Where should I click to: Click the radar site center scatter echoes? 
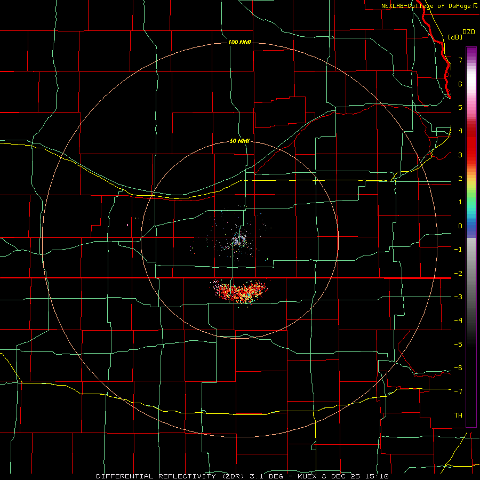click(239, 239)
